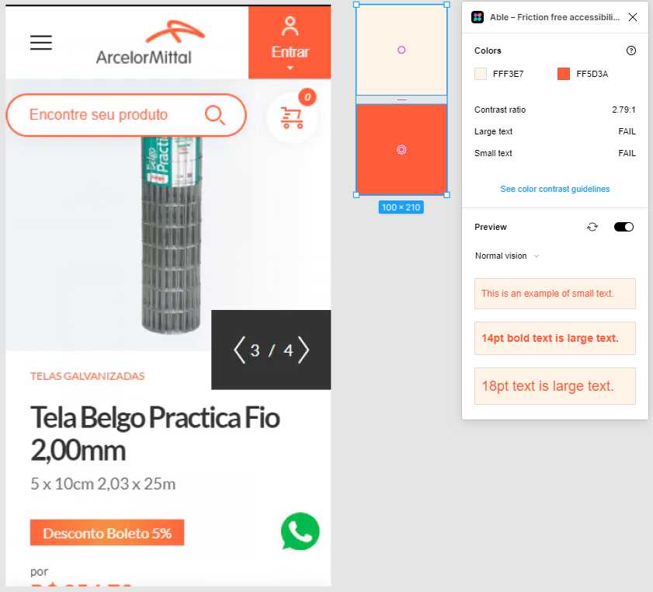Click the Colors help question icon

point(631,50)
